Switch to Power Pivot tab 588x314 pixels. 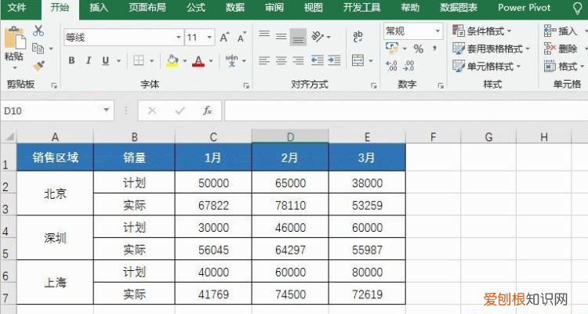pos(524,8)
